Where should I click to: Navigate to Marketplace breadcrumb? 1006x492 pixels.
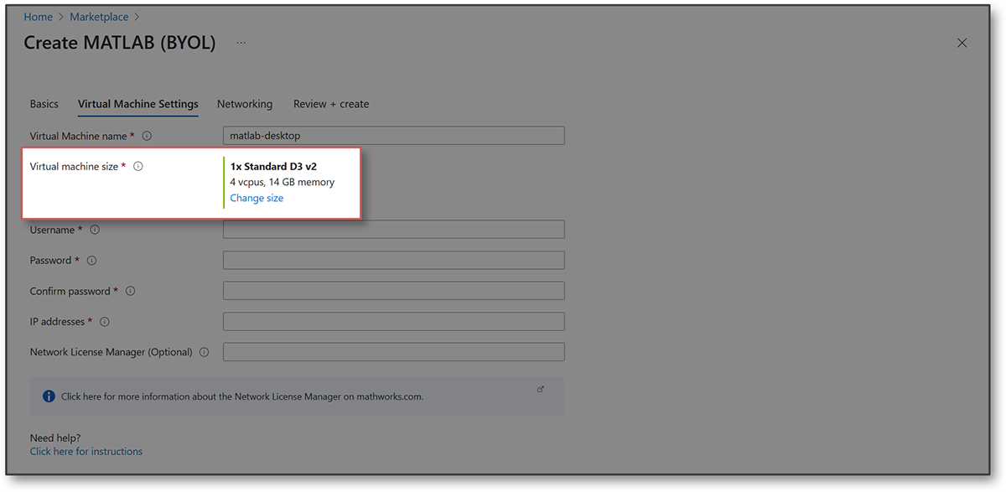coord(100,17)
